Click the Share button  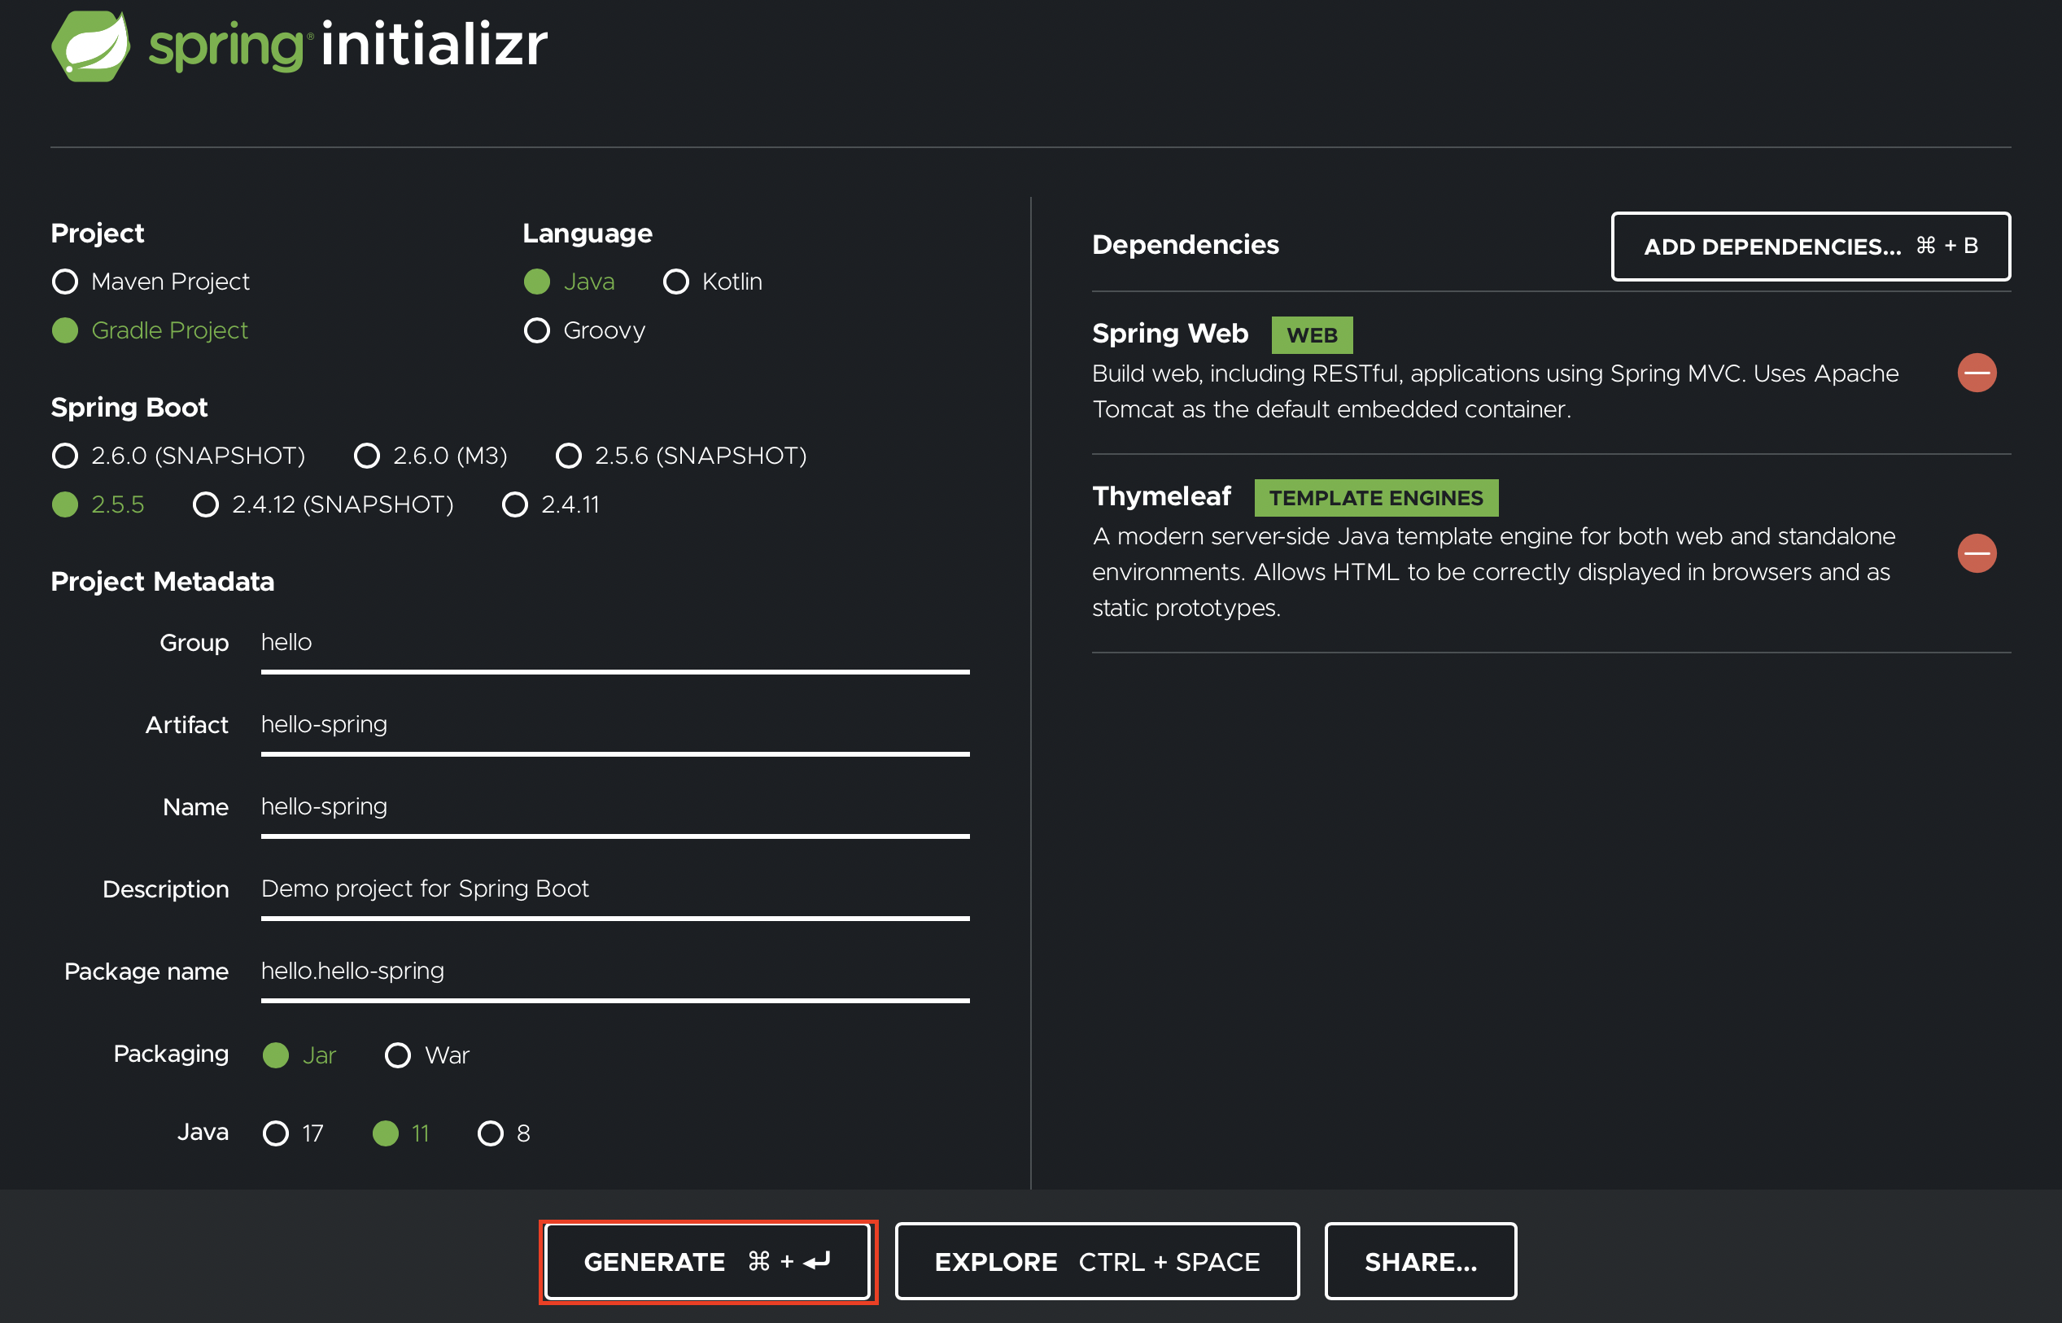click(x=1420, y=1262)
